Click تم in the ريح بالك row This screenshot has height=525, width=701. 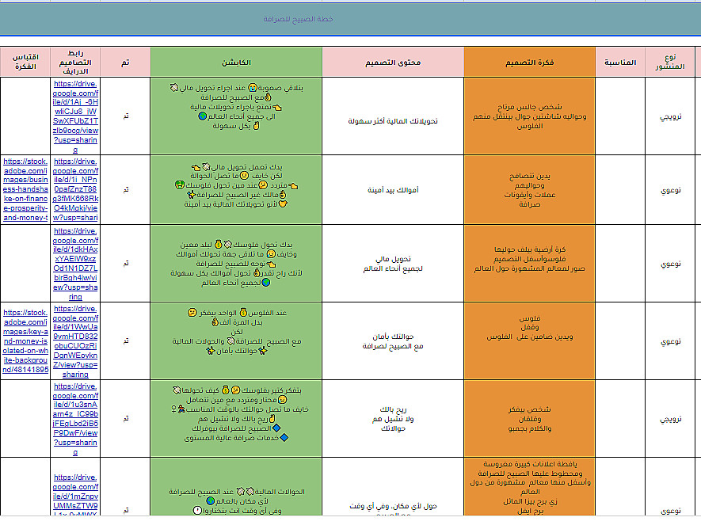pyautogui.click(x=125, y=419)
